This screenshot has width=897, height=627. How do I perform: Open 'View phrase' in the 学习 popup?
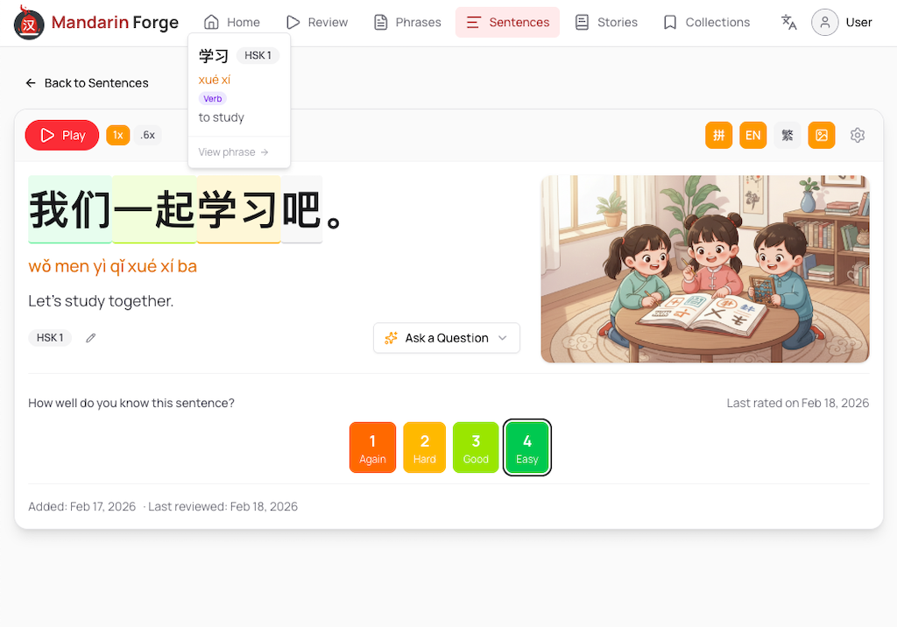[x=232, y=151]
